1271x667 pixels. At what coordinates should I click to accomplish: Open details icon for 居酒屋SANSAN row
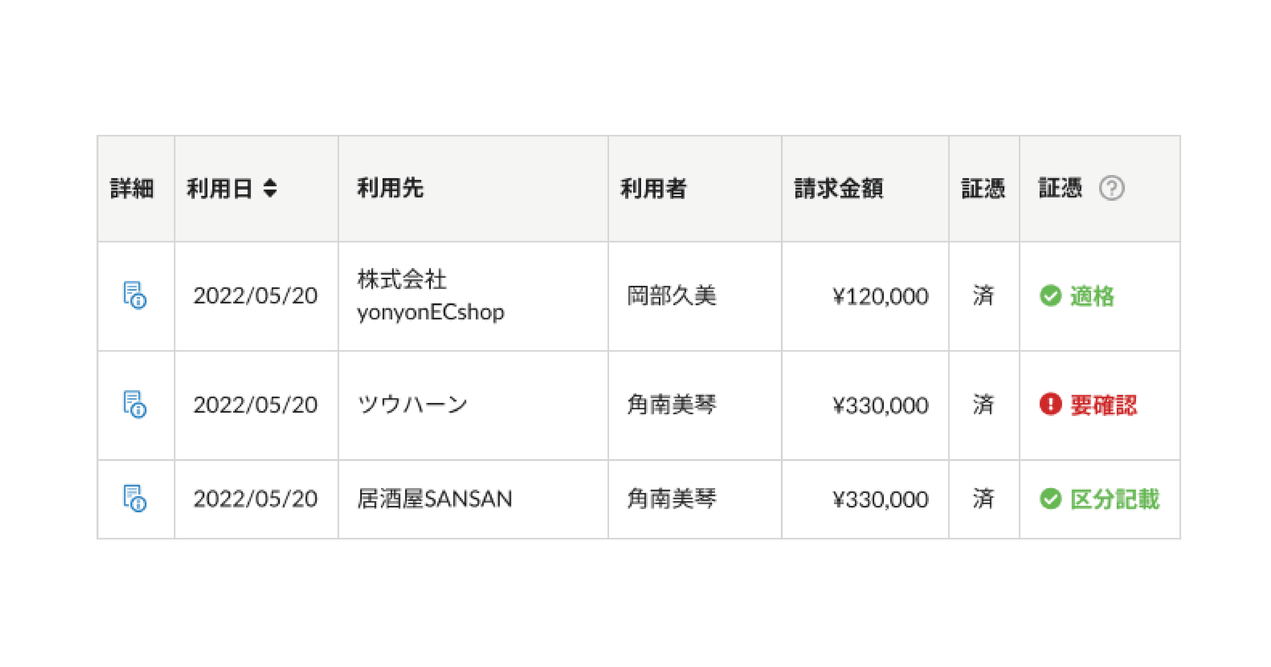pos(134,498)
